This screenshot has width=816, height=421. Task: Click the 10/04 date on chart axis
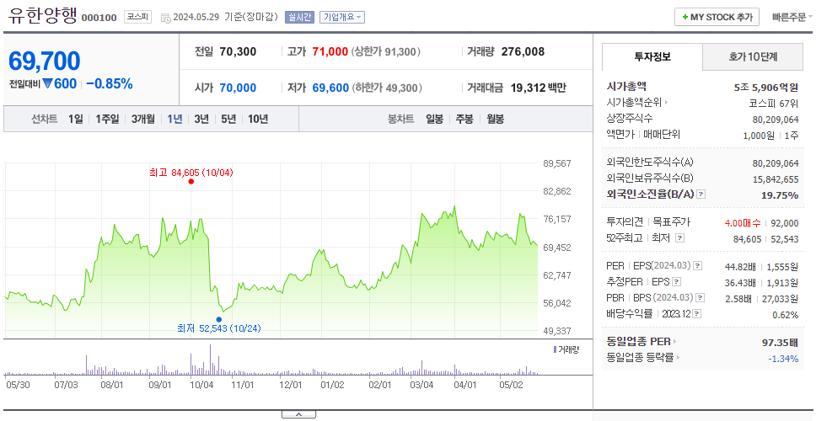201,385
